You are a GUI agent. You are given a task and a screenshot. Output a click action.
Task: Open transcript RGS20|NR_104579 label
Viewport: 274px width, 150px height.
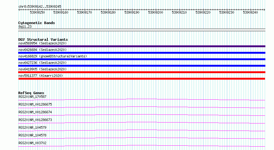32,127
